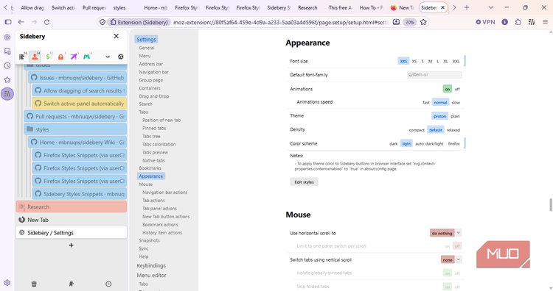553x291 pixels.
Task: Expand hidden panels chevron in Sidebery nav
Action: (x=108, y=57)
